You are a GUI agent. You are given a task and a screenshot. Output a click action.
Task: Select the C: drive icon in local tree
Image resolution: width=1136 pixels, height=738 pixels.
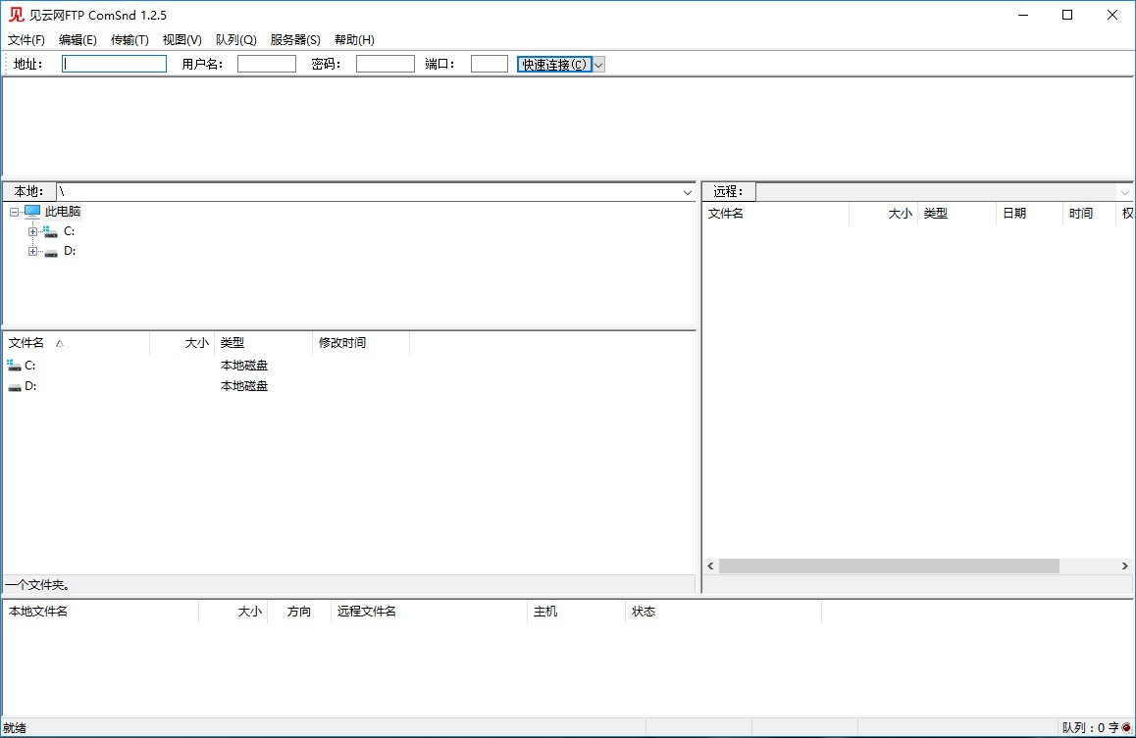[51, 231]
